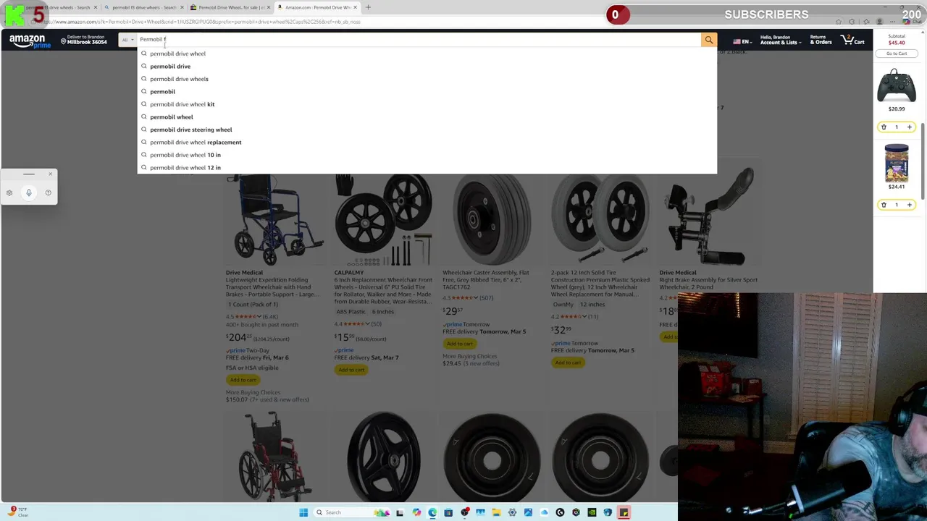
Task: Click in Amazon search text field
Action: pyautogui.click(x=419, y=40)
